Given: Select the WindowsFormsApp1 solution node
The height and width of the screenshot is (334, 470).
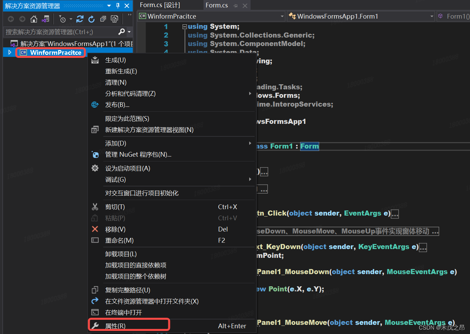Looking at the screenshot, I should click(x=71, y=44).
